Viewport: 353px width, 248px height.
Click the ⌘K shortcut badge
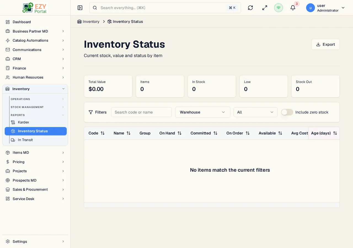point(232,8)
